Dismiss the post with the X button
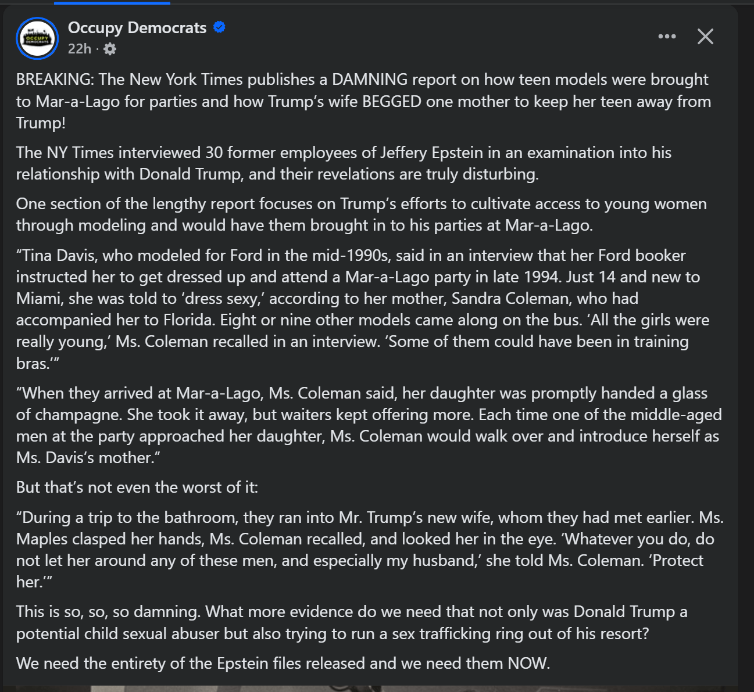 (705, 36)
